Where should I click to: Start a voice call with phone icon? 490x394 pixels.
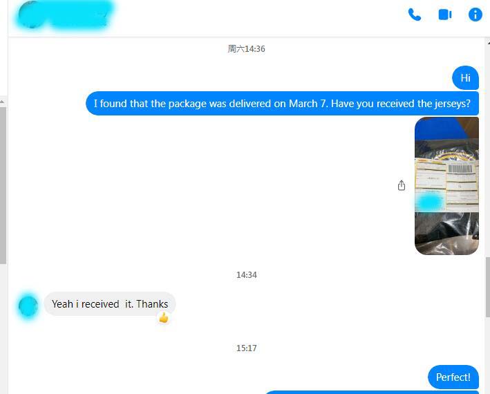[x=415, y=15]
